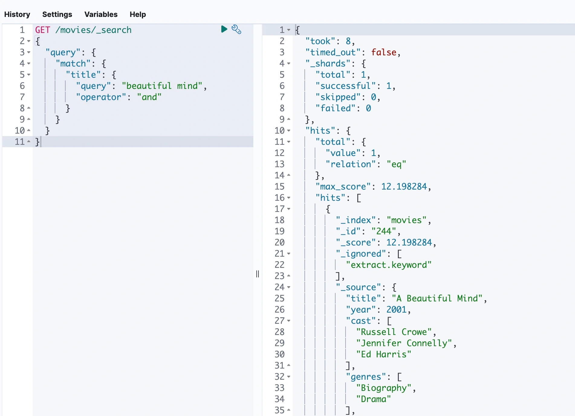This screenshot has width=575, height=416.
Task: Collapse the "genres" array in response
Action: [x=289, y=377]
